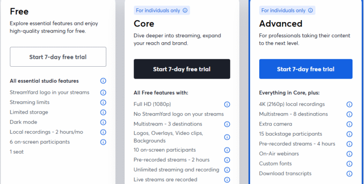Click info icon for Multistream - 3 destinations
Image resolution: width=364 pixels, height=184 pixels.
coord(227,124)
